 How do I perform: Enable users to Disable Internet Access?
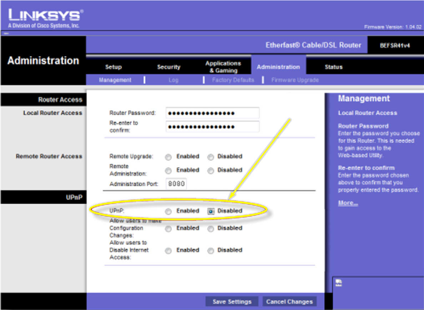(168, 250)
